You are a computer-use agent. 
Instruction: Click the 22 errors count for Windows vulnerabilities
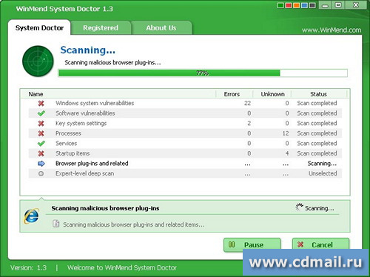pyautogui.click(x=247, y=103)
